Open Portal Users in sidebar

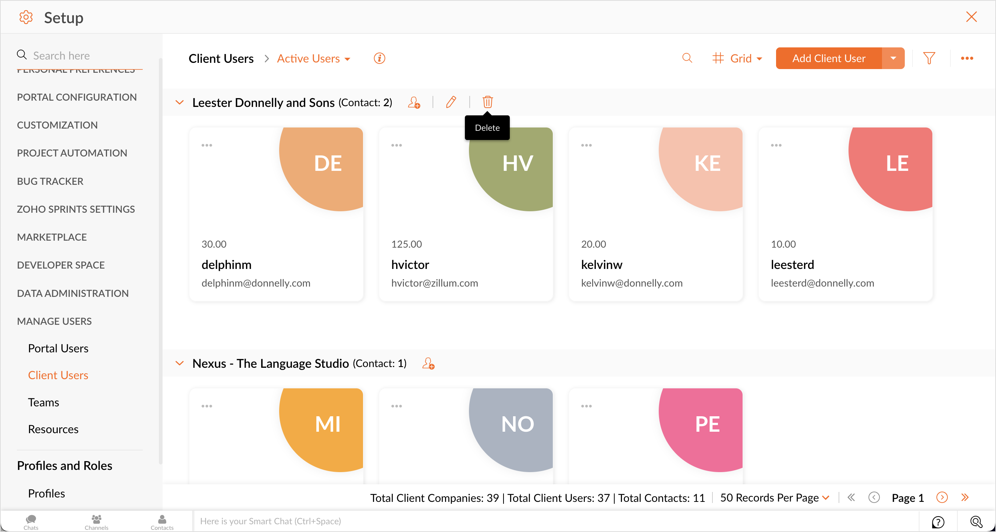pos(58,348)
